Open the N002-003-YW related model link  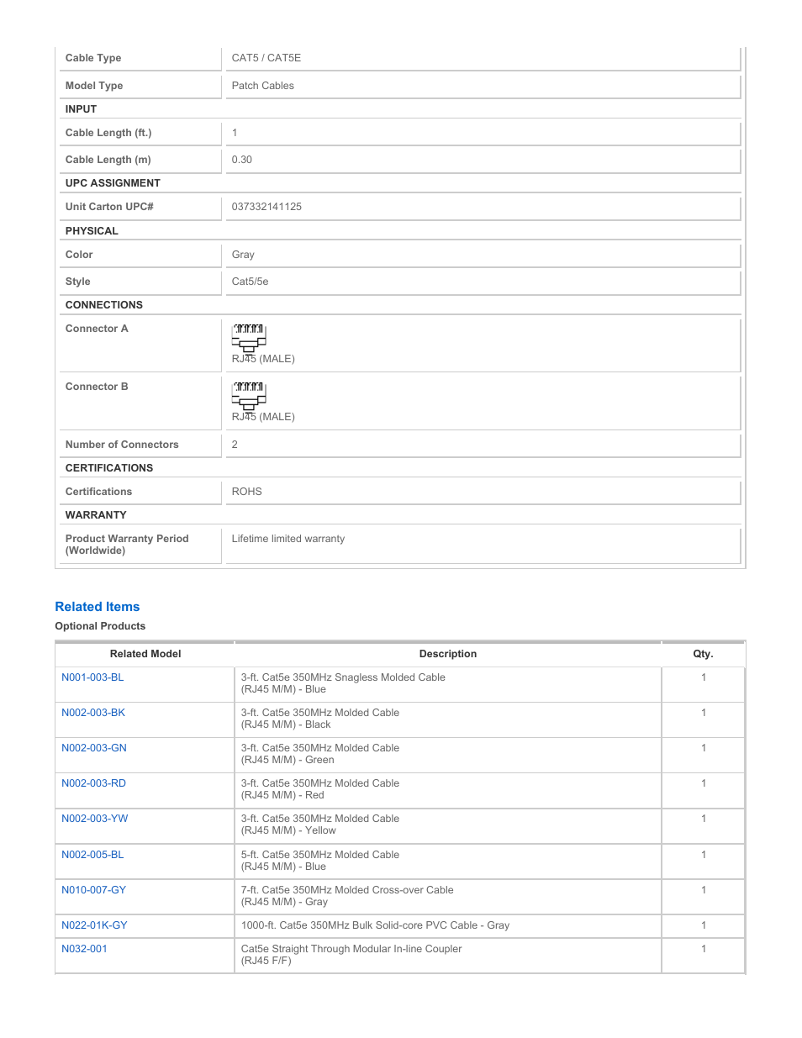point(95,819)
